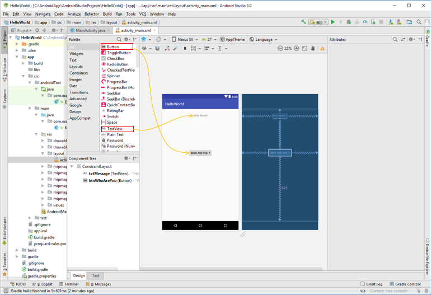This screenshot has height=295, width=432.
Task: Open the app run configuration dropdown
Action: (318, 22)
